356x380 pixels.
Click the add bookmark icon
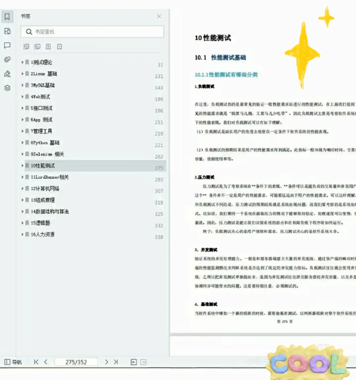(48, 47)
